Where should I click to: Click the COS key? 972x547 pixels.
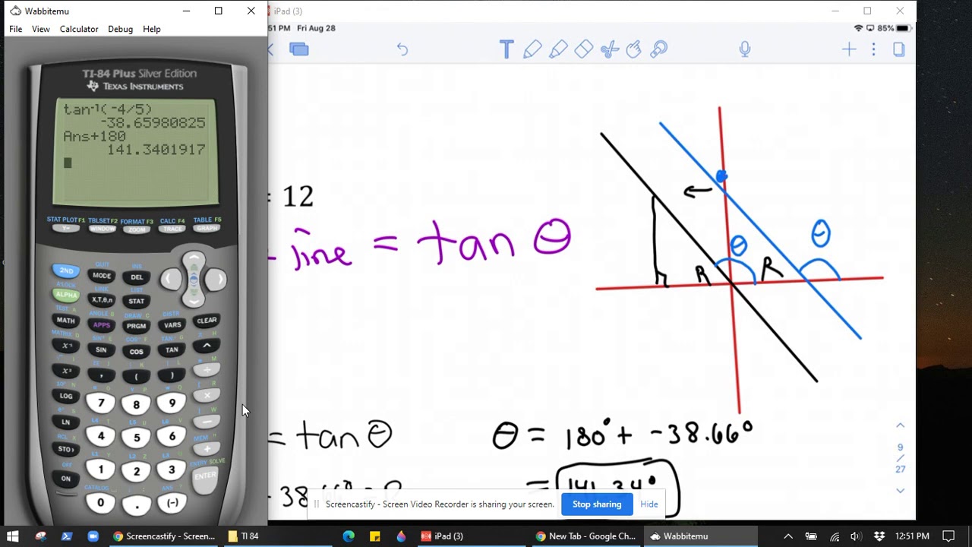pos(137,352)
